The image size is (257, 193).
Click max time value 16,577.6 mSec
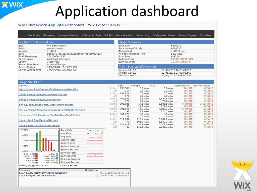[x=165, y=124]
